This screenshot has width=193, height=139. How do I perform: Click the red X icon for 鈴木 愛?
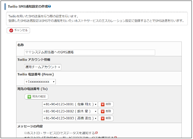point(102,111)
